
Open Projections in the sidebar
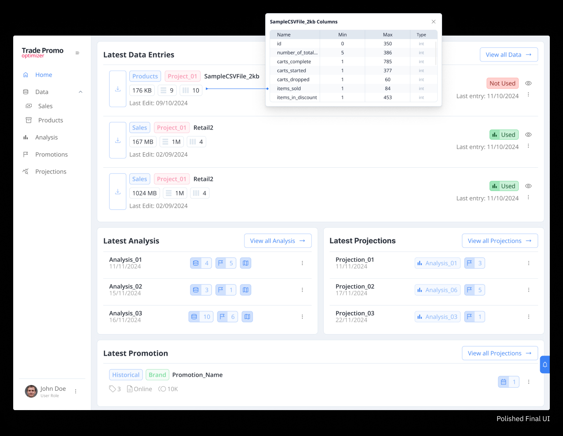(51, 172)
